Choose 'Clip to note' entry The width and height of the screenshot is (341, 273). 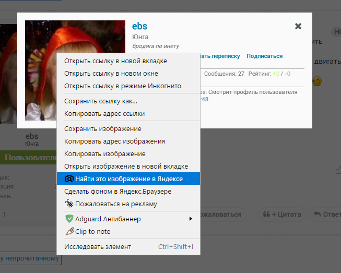click(128, 231)
